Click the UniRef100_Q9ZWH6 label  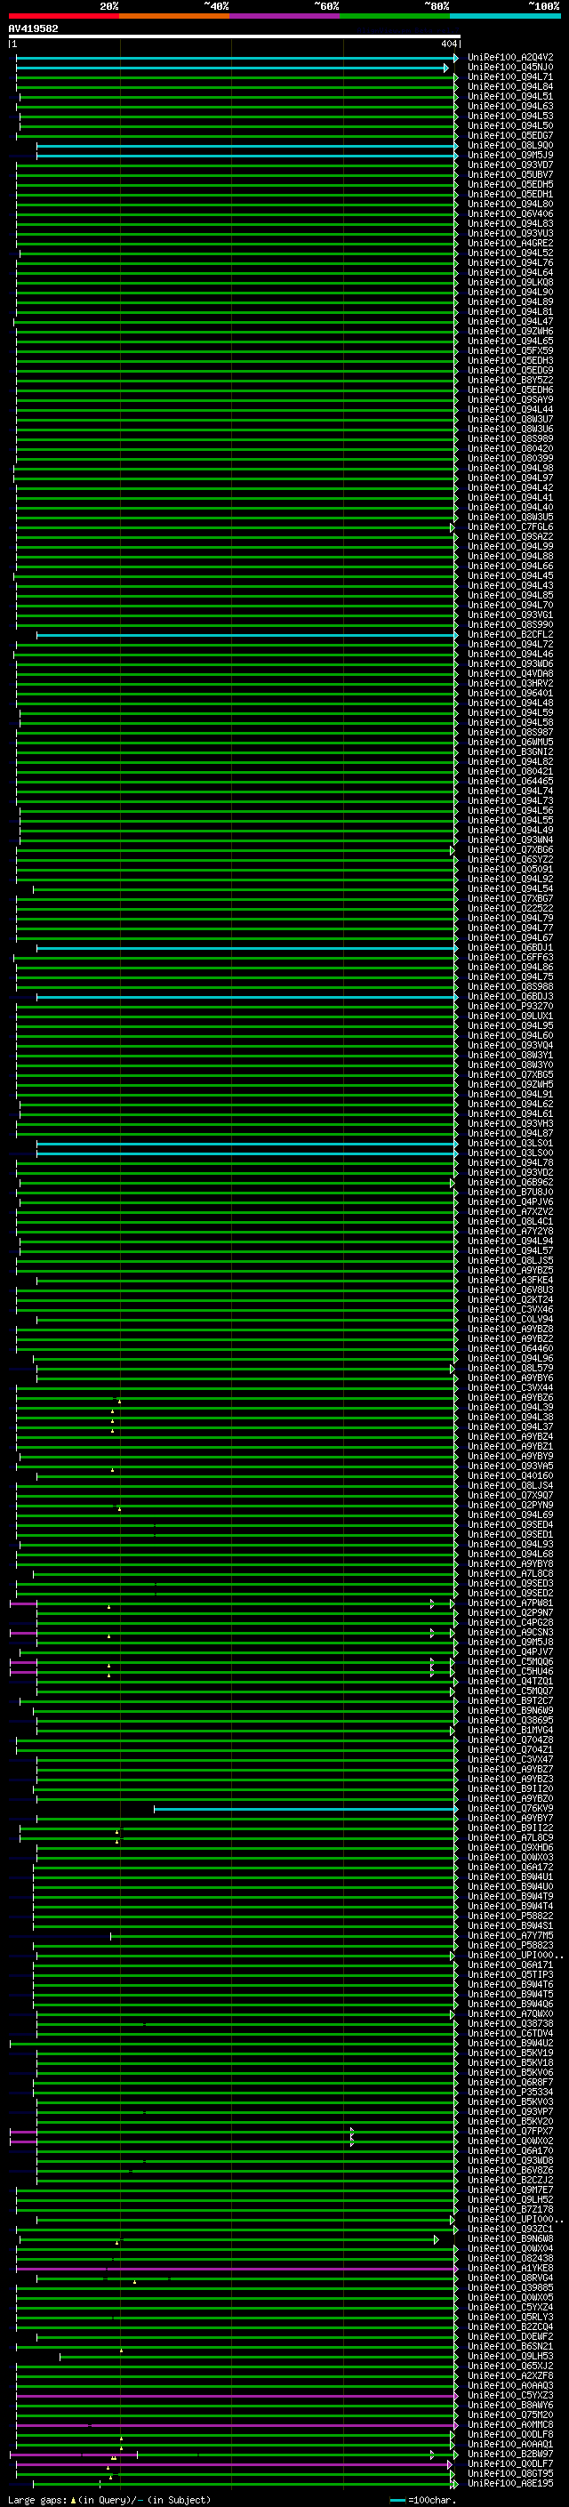[x=510, y=331]
